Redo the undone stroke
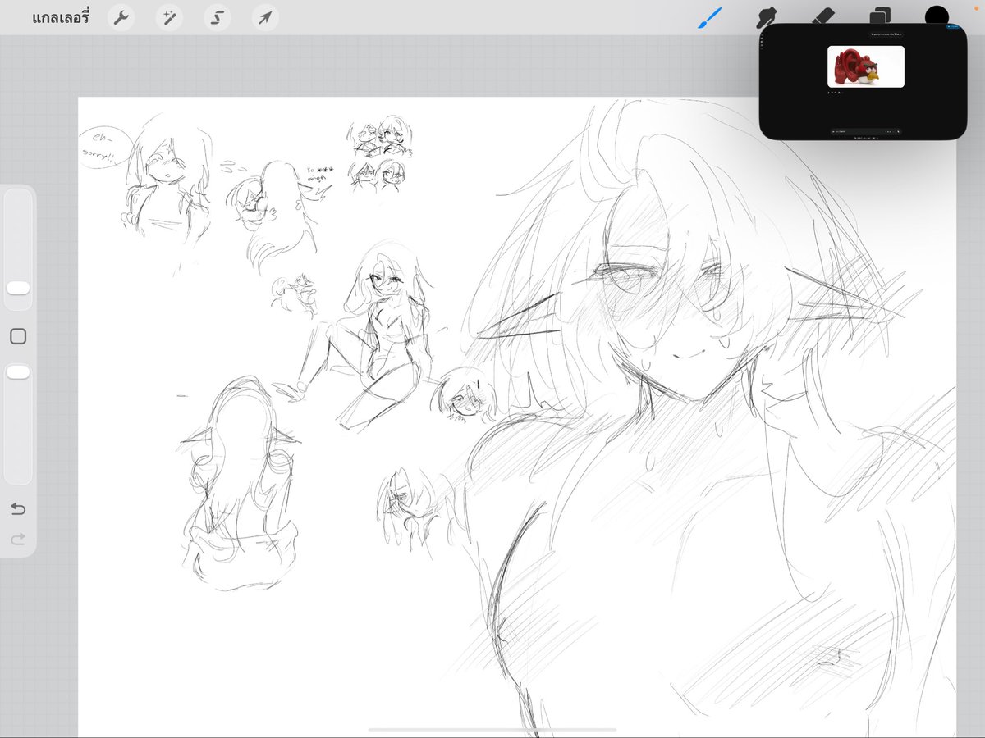The height and width of the screenshot is (738, 985). (18, 539)
